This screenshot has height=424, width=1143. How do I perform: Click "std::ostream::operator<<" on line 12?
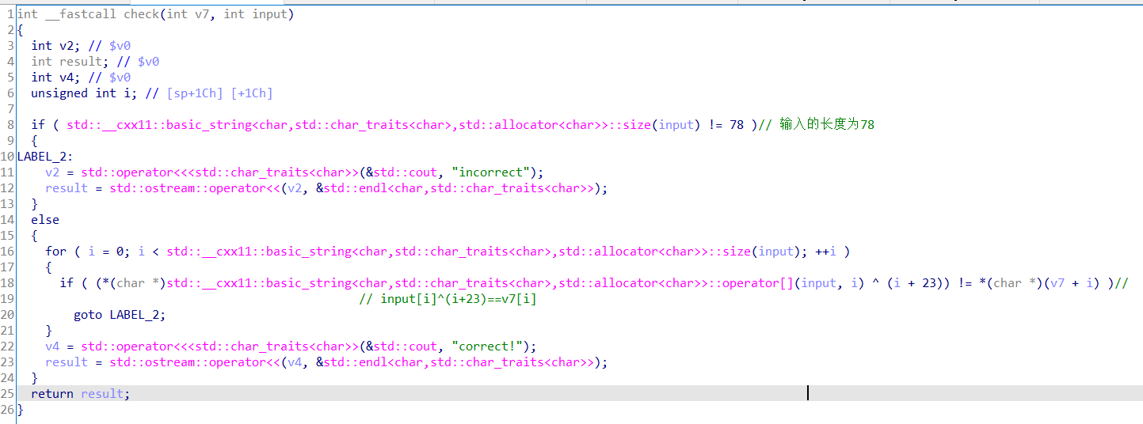click(195, 188)
